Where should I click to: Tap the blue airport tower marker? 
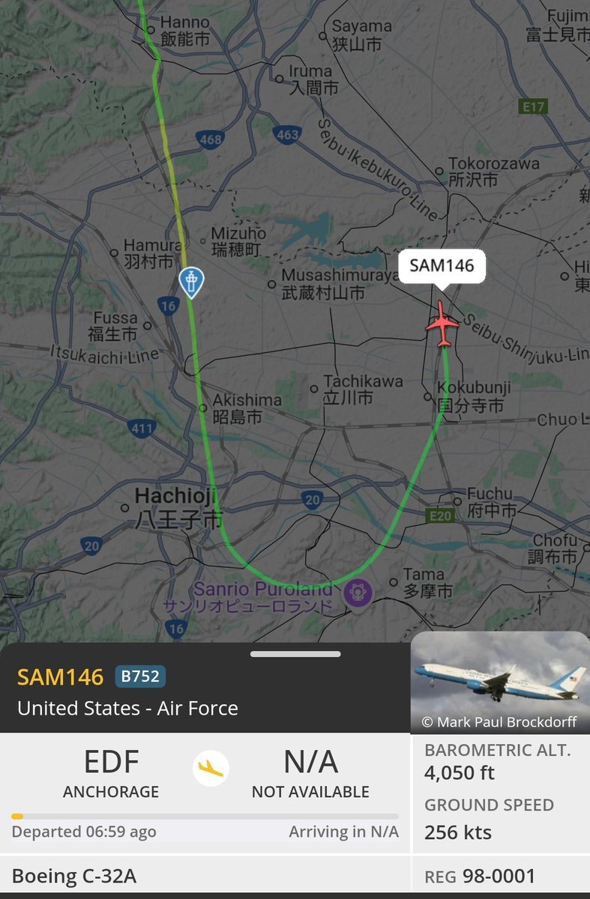[190, 282]
